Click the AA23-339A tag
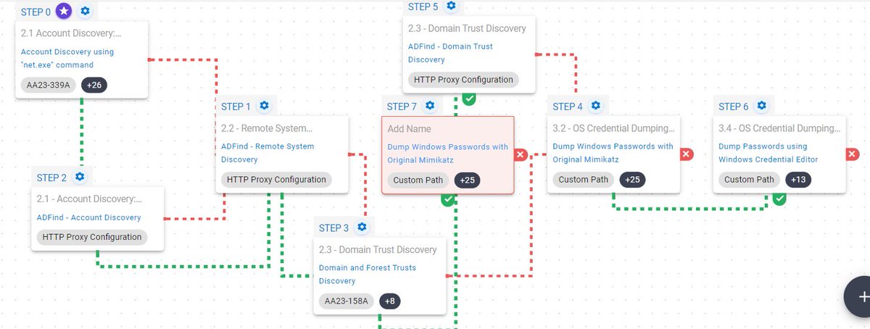Viewport: 870px width, 329px height. tap(48, 85)
